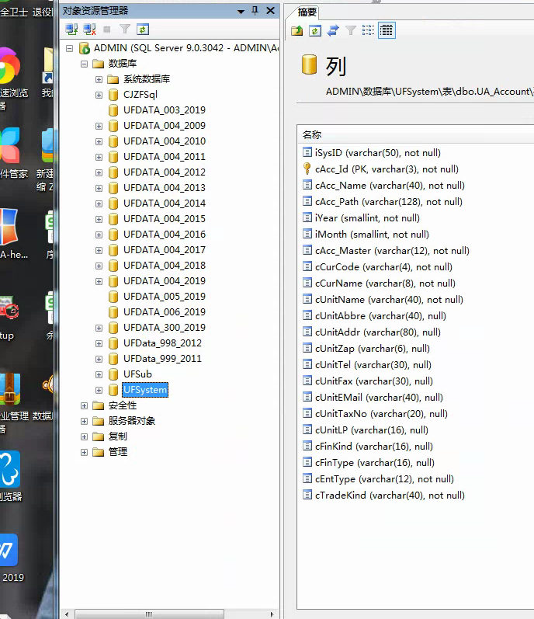This screenshot has width=534, height=619.
Task: Click the UFDATA_004_2017 database cylinder icon
Action: click(x=113, y=250)
